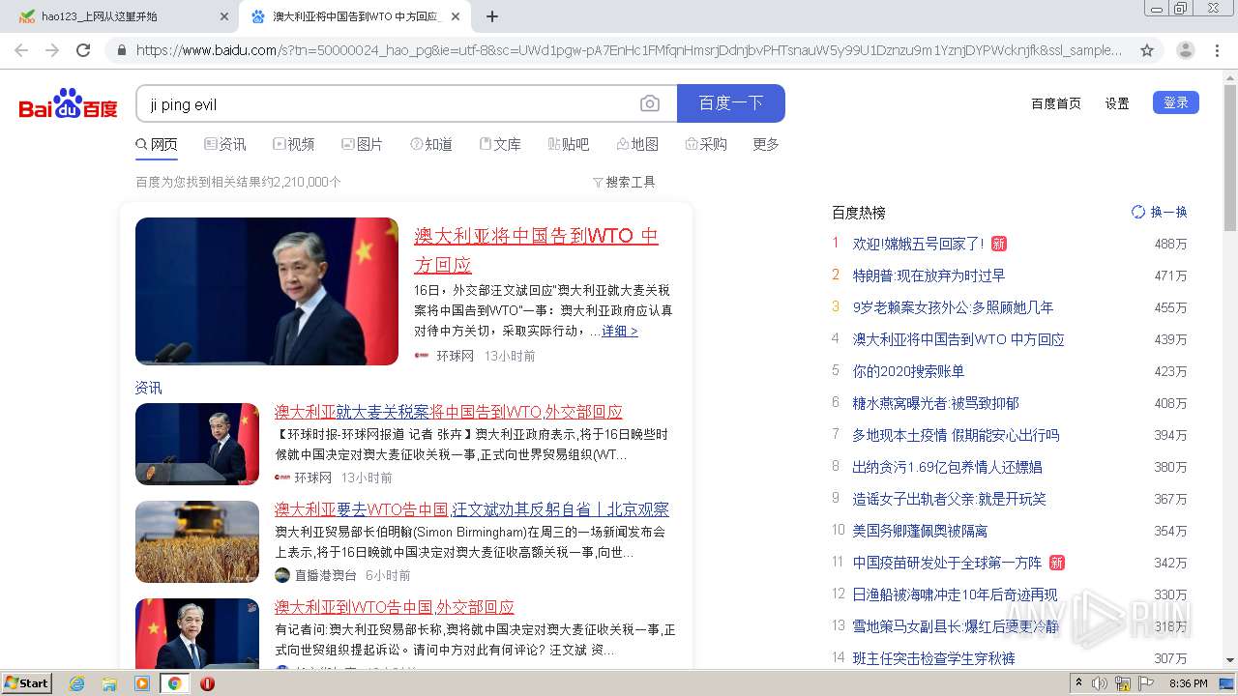Viewport: 1238px width, 696px height.
Task: Launch Internet Explorer from taskbar
Action: [x=77, y=683]
